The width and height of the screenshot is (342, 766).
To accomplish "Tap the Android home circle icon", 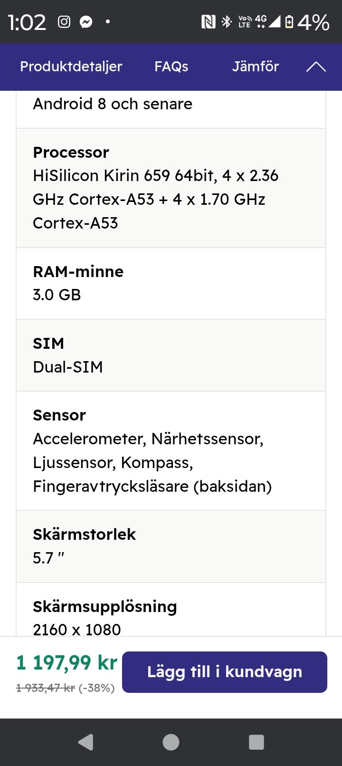I will pos(171,742).
